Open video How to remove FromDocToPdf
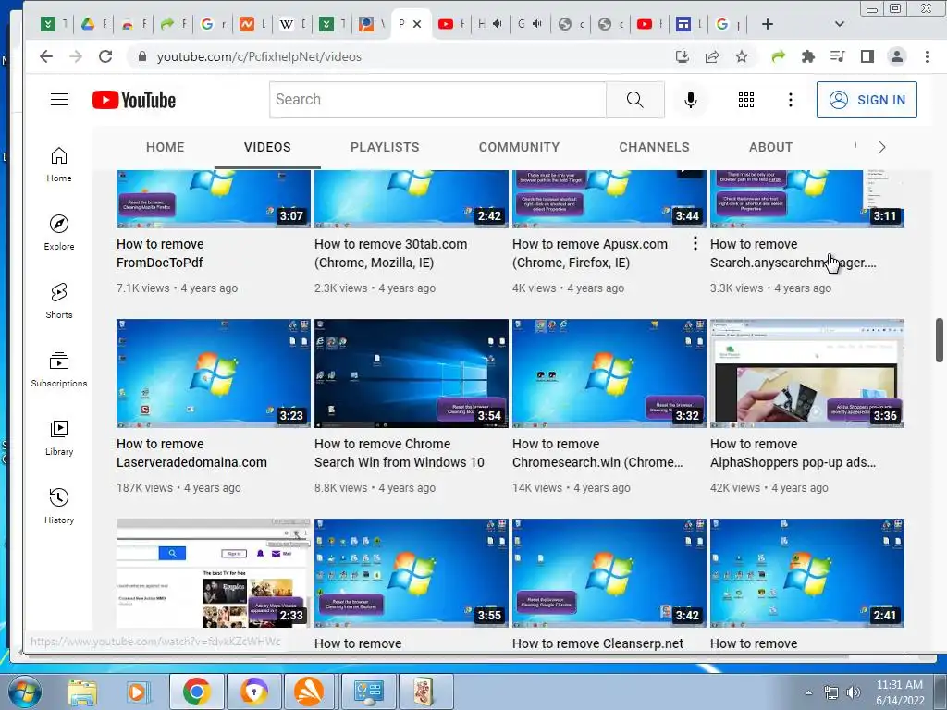The height and width of the screenshot is (710, 947). point(160,253)
